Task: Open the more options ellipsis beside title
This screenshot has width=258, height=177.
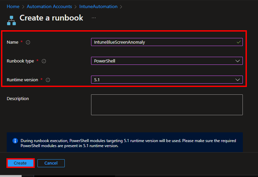Action: [94, 18]
